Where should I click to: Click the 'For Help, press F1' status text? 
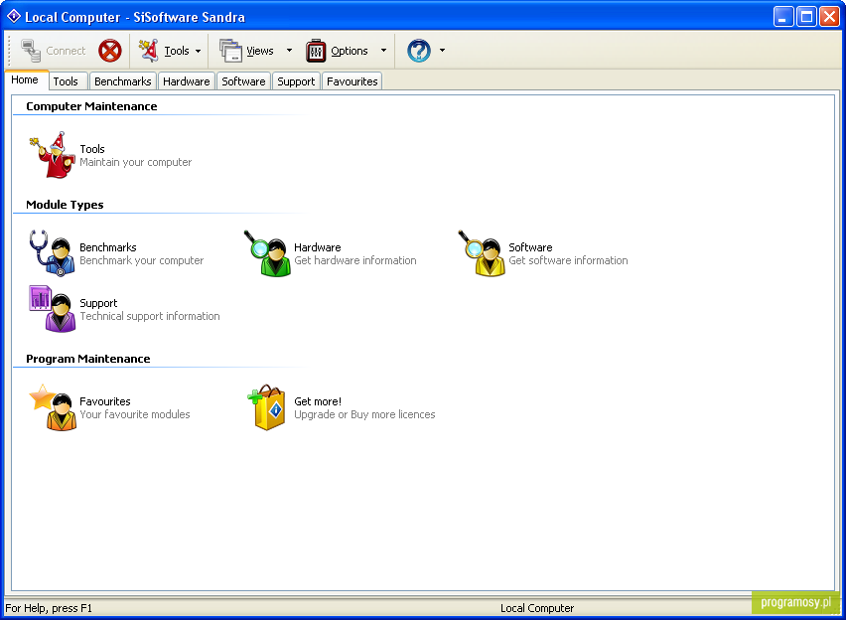49,608
